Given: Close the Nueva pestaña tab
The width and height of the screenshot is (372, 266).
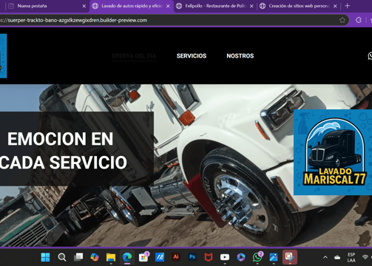Looking at the screenshot, I should tap(84, 6).
